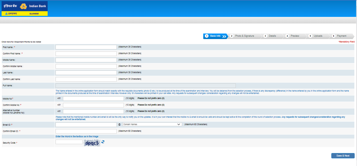357x166 pixels.
Task: Open the Preview step tab
Action: (295, 36)
